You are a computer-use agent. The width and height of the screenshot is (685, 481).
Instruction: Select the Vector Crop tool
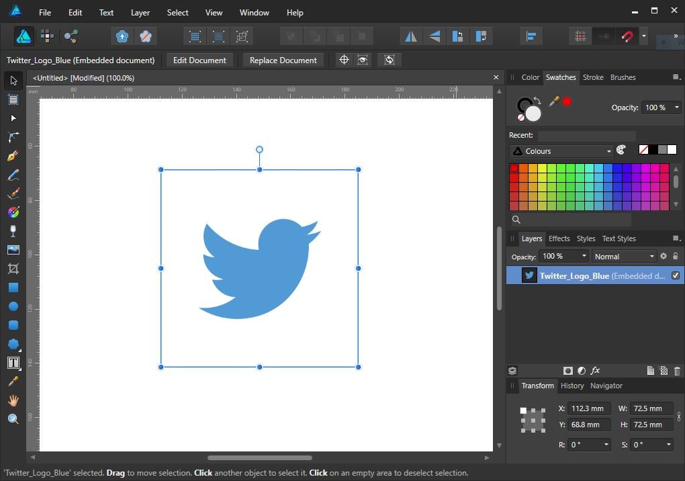pos(13,269)
